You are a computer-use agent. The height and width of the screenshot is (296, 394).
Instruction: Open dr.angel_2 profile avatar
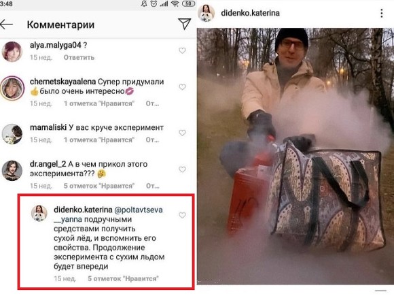click(12, 171)
